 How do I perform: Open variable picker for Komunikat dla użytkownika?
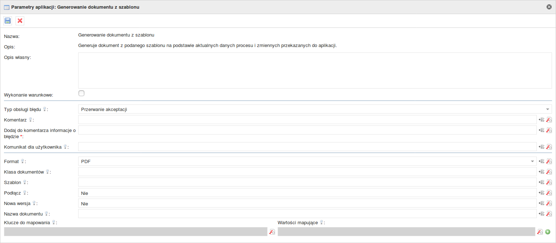click(x=542, y=147)
